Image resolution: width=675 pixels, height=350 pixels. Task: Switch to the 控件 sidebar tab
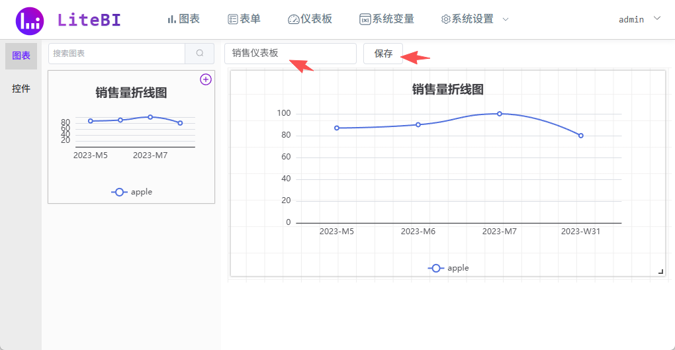pyautogui.click(x=21, y=89)
